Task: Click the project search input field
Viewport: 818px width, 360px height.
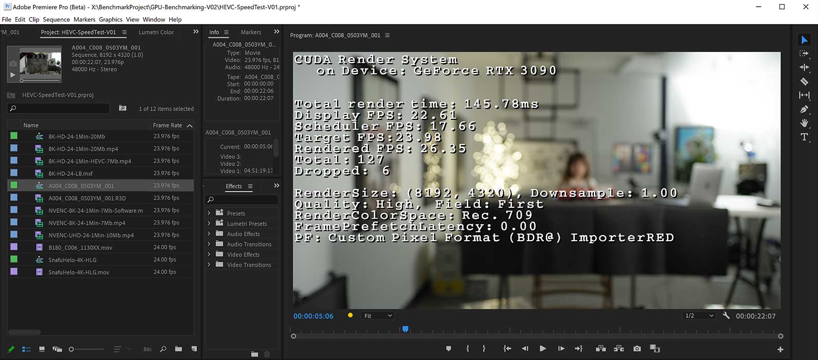Action: 59,109
